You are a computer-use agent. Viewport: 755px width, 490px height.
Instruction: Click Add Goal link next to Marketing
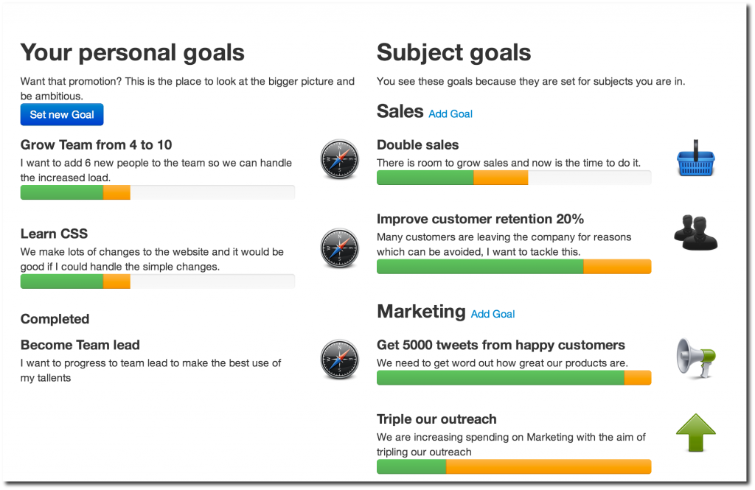(x=493, y=315)
